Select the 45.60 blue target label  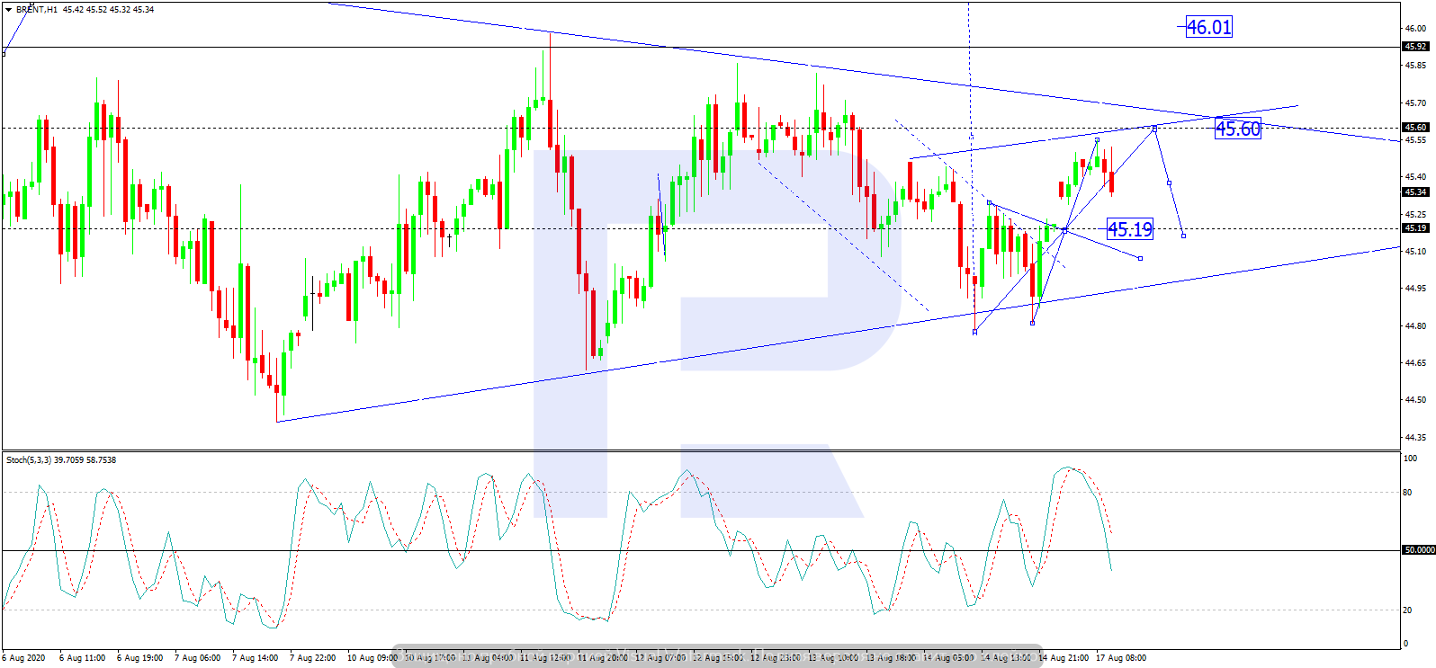coord(1238,129)
